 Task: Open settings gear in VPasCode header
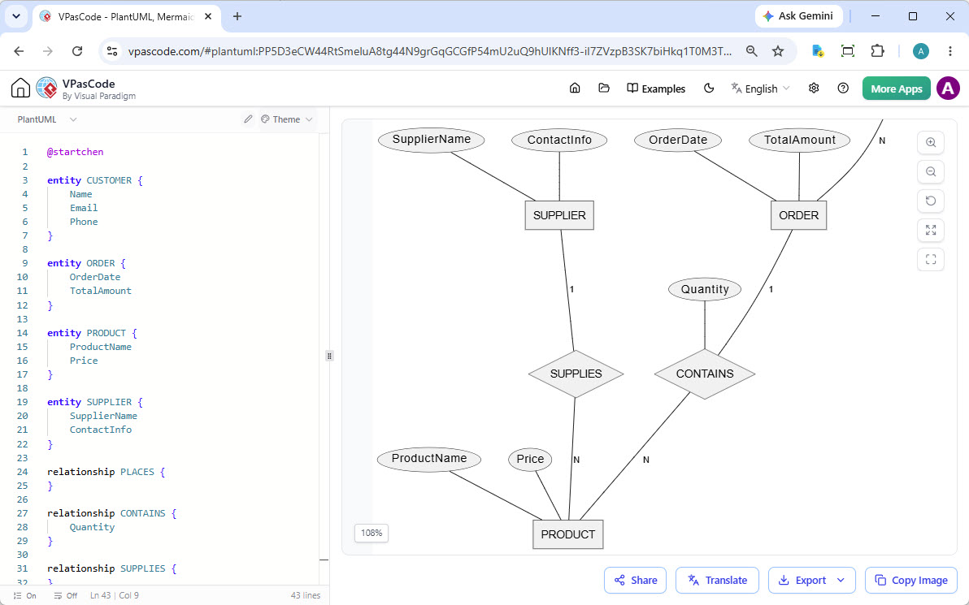click(814, 89)
